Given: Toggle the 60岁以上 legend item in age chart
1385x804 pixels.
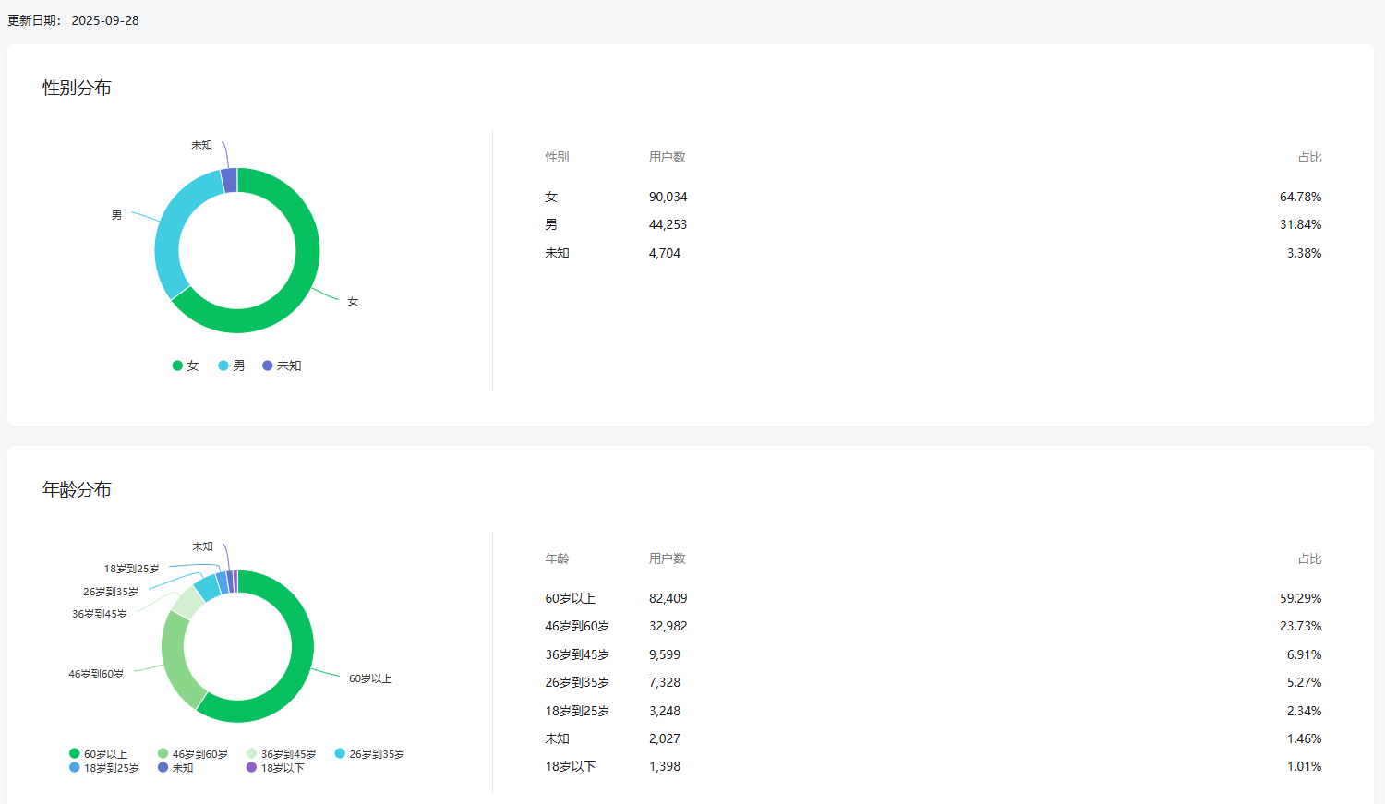Looking at the screenshot, I should [x=99, y=754].
